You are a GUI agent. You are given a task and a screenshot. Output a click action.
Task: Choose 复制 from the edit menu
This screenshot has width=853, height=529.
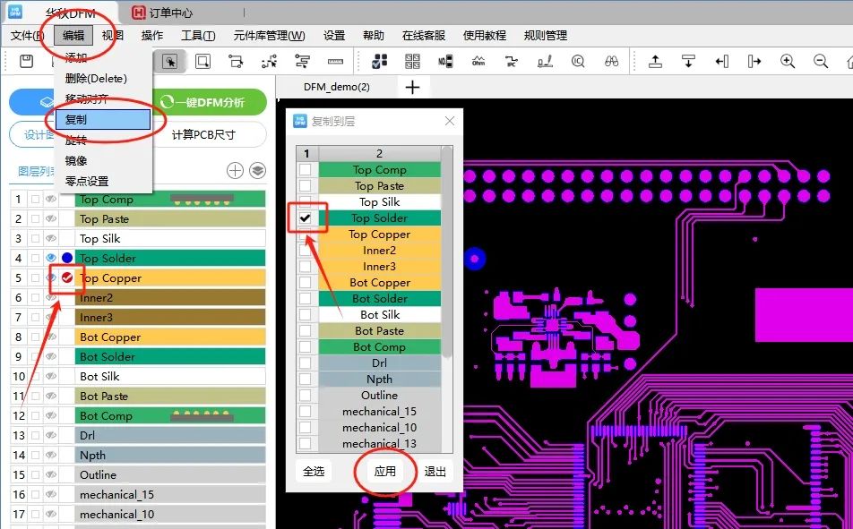(x=103, y=120)
